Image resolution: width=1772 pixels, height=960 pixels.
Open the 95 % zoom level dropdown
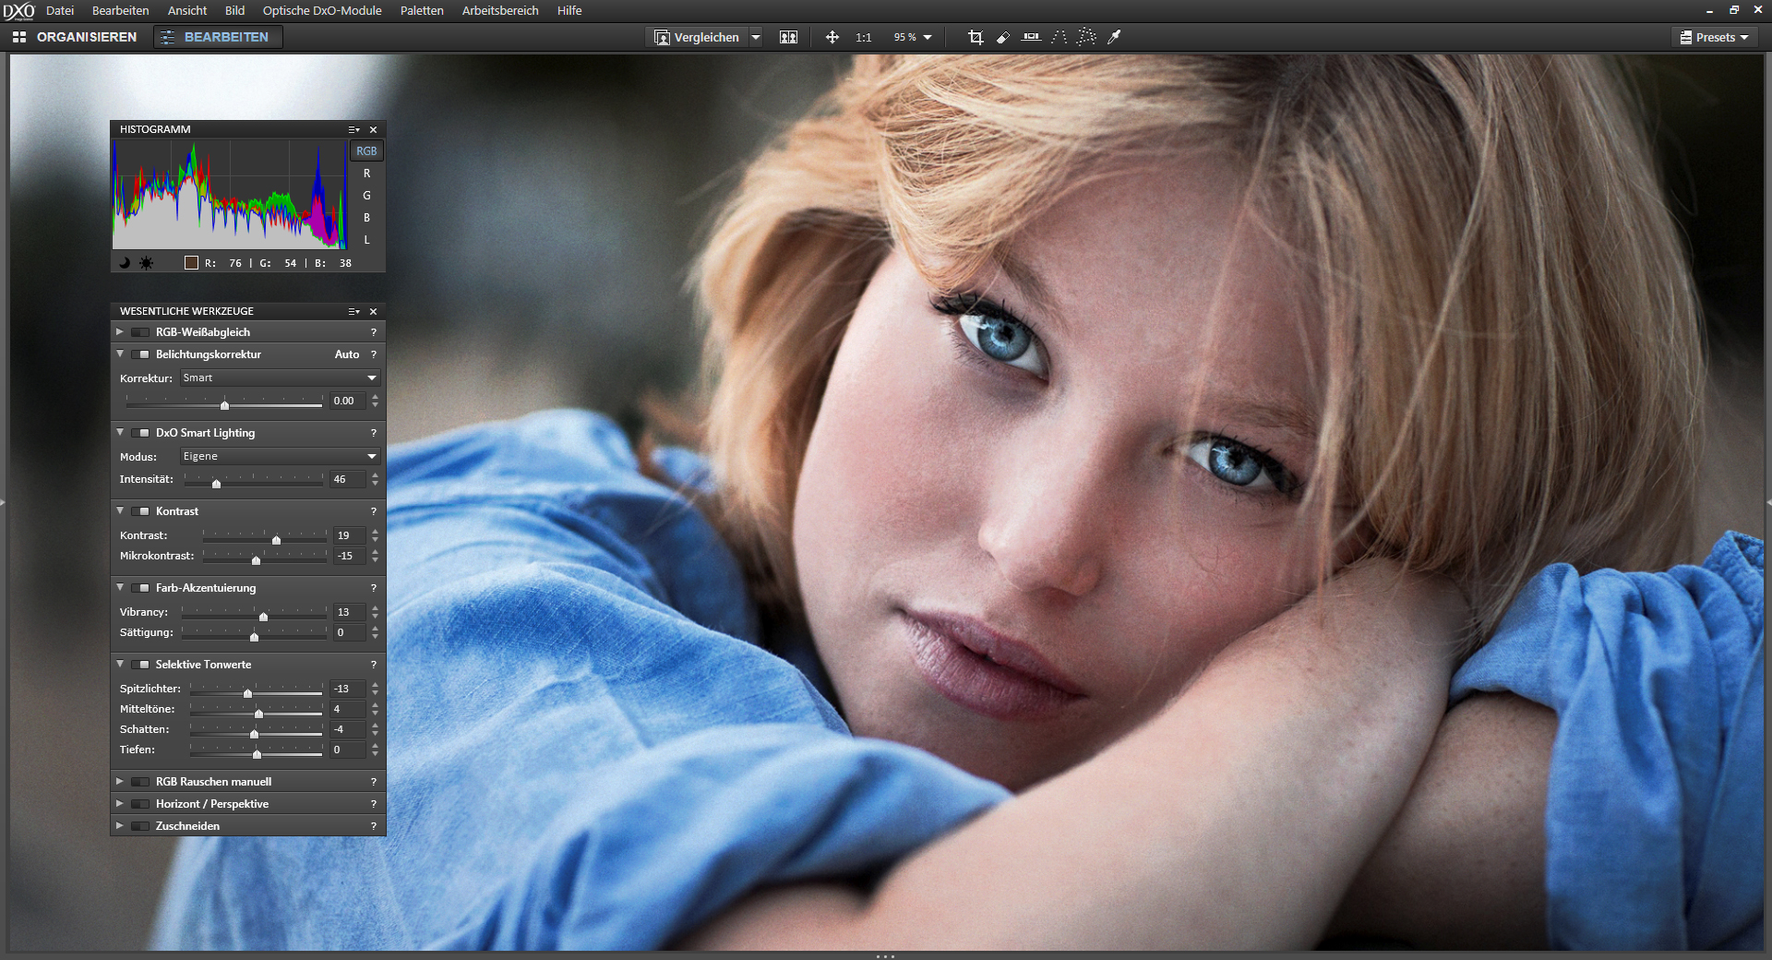pyautogui.click(x=913, y=37)
